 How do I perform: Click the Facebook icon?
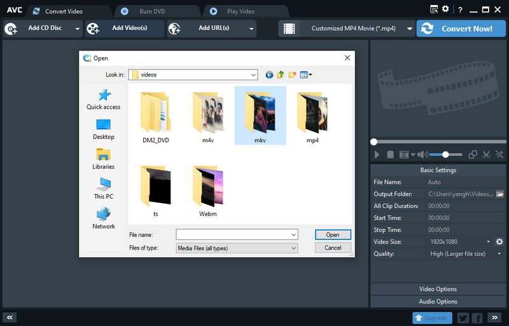477,318
